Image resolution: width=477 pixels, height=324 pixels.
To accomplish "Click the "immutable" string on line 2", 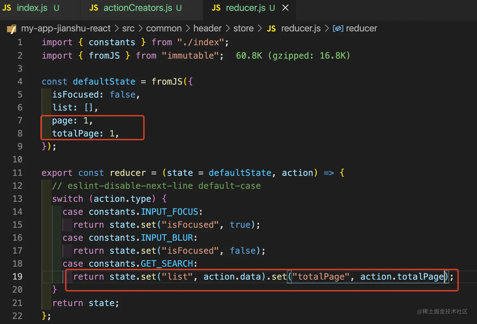I will (x=191, y=56).
